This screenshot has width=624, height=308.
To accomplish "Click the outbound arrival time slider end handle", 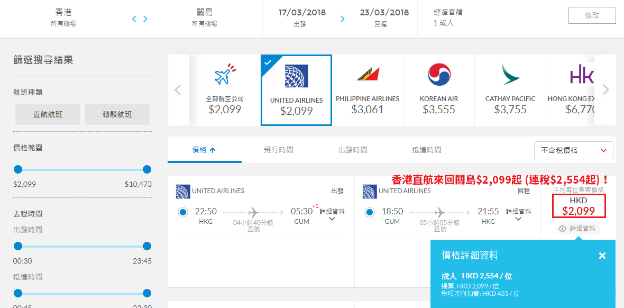I will coord(147,294).
